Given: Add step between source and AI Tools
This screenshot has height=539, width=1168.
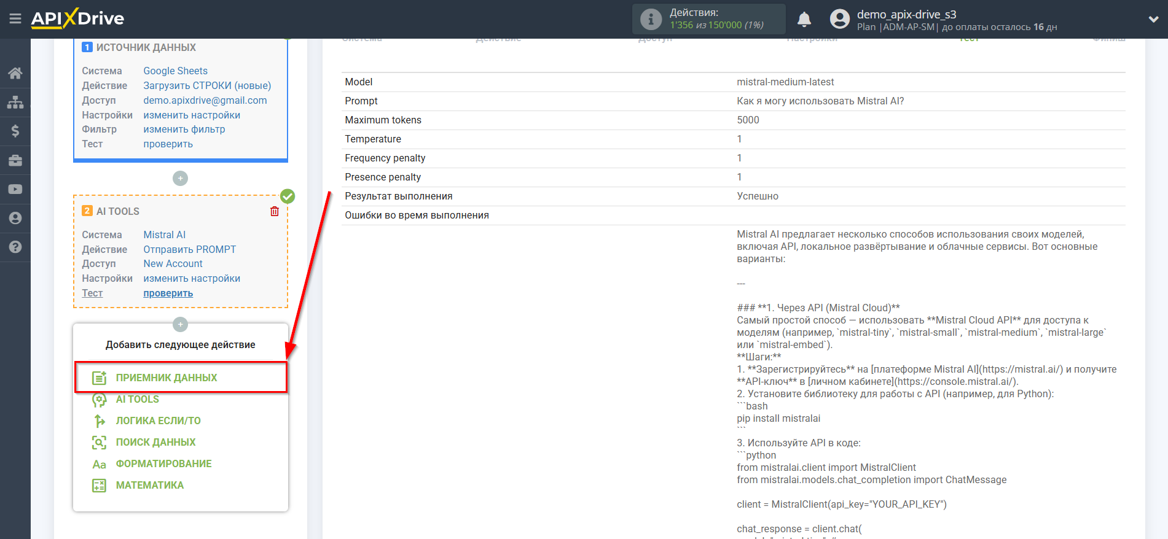Looking at the screenshot, I should tap(180, 179).
